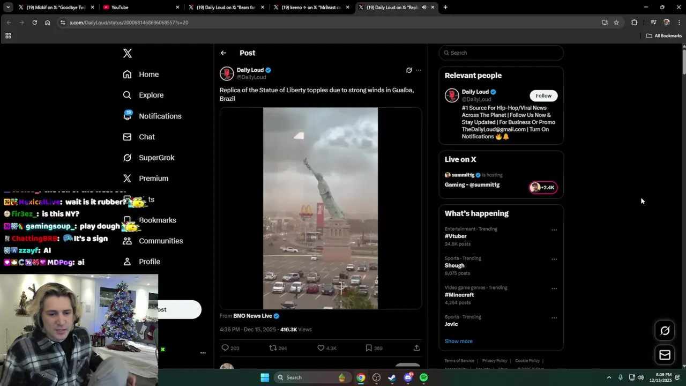
Task: Open Daily Loud avatar on the post
Action: point(227,73)
